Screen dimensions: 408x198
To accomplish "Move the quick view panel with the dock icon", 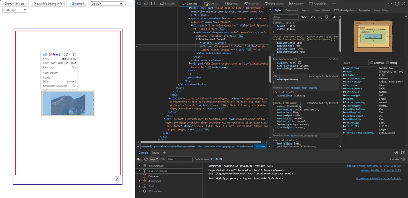I will click(396, 153).
